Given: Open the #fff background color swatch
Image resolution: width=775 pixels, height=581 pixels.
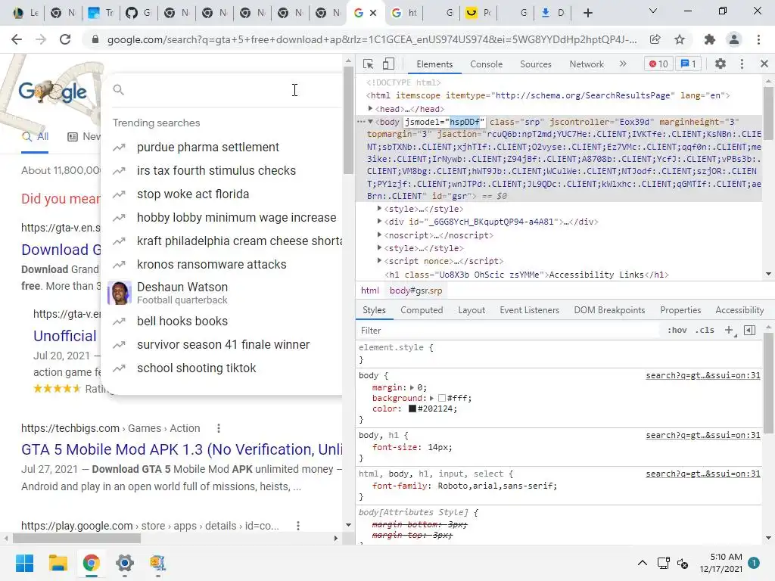Looking at the screenshot, I should [x=442, y=398].
